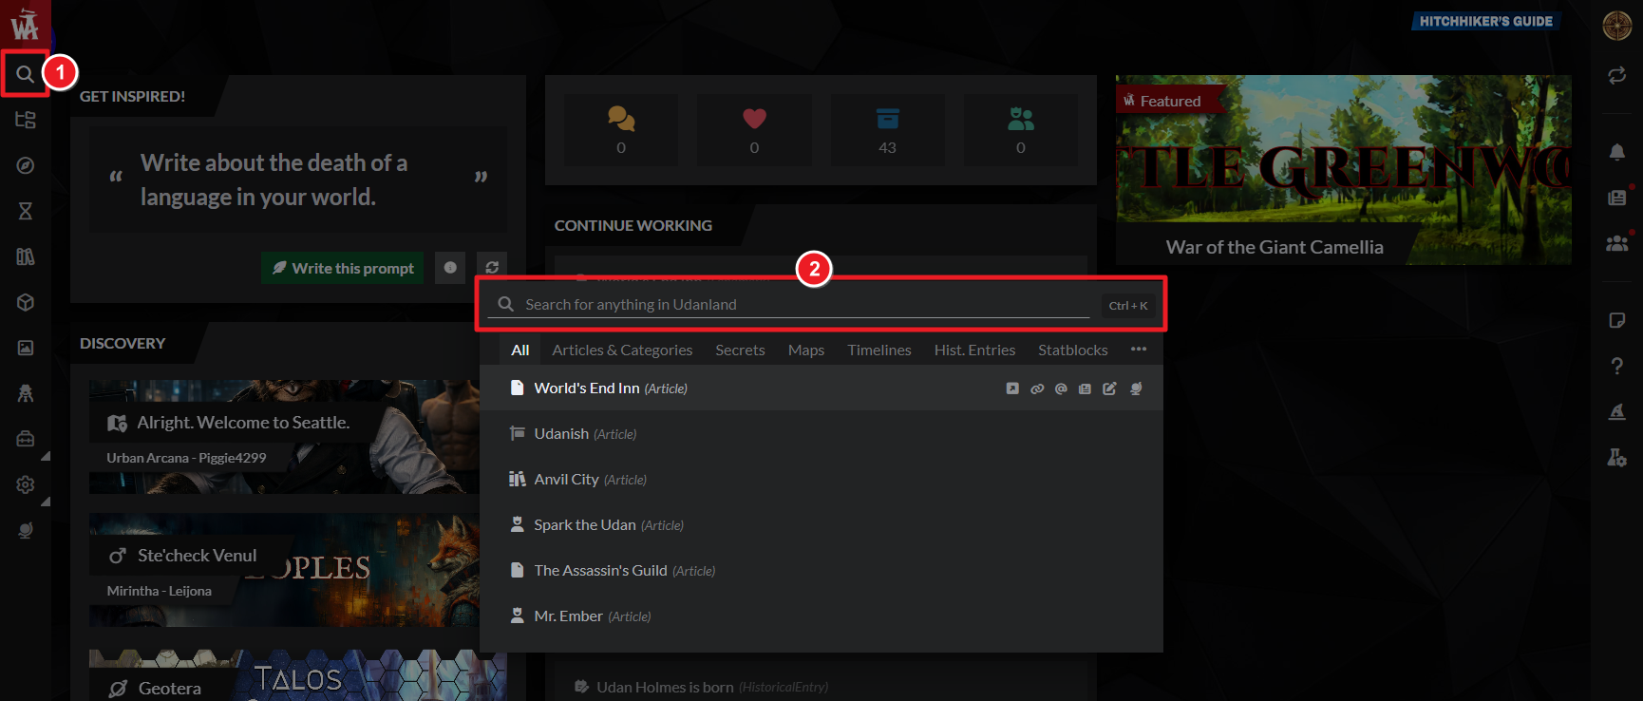1643x701 pixels.
Task: Select the Maps search tab
Action: click(x=806, y=350)
